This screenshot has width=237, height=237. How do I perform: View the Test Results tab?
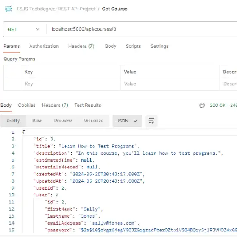coord(87,105)
